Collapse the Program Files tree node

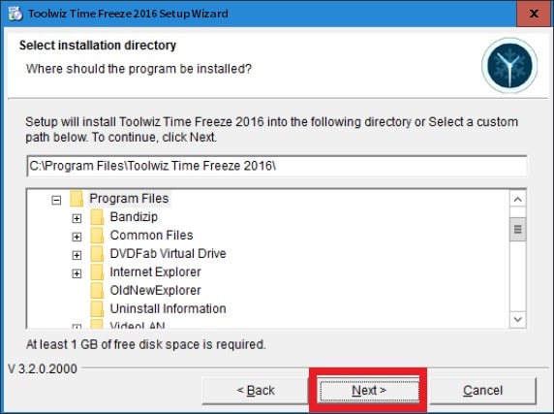tap(56, 200)
